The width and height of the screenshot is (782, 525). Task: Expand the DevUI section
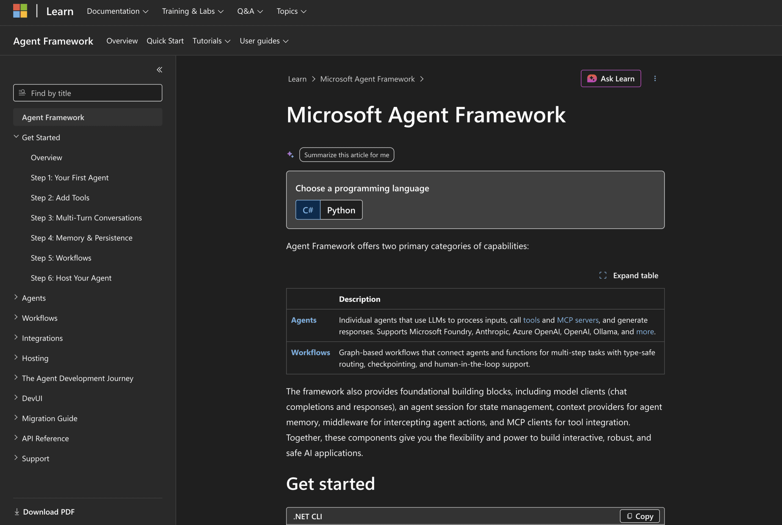point(16,398)
